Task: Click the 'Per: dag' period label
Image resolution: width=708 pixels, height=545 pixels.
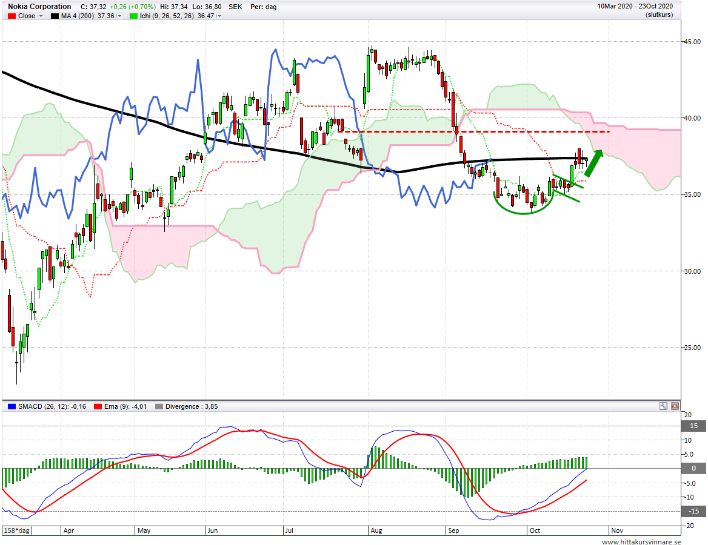Action: click(263, 7)
